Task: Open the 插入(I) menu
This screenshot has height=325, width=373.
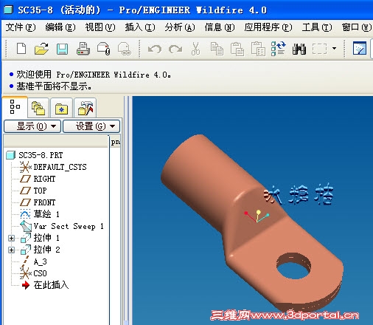Action: pyautogui.click(x=140, y=27)
